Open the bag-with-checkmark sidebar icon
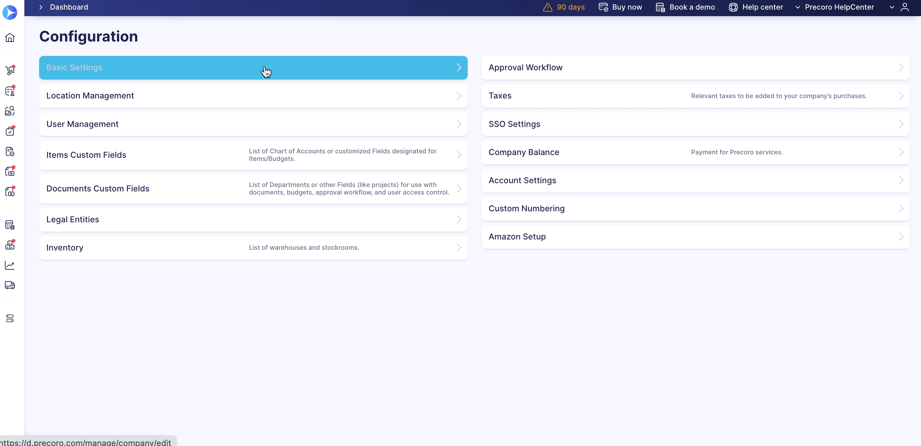 point(10,131)
